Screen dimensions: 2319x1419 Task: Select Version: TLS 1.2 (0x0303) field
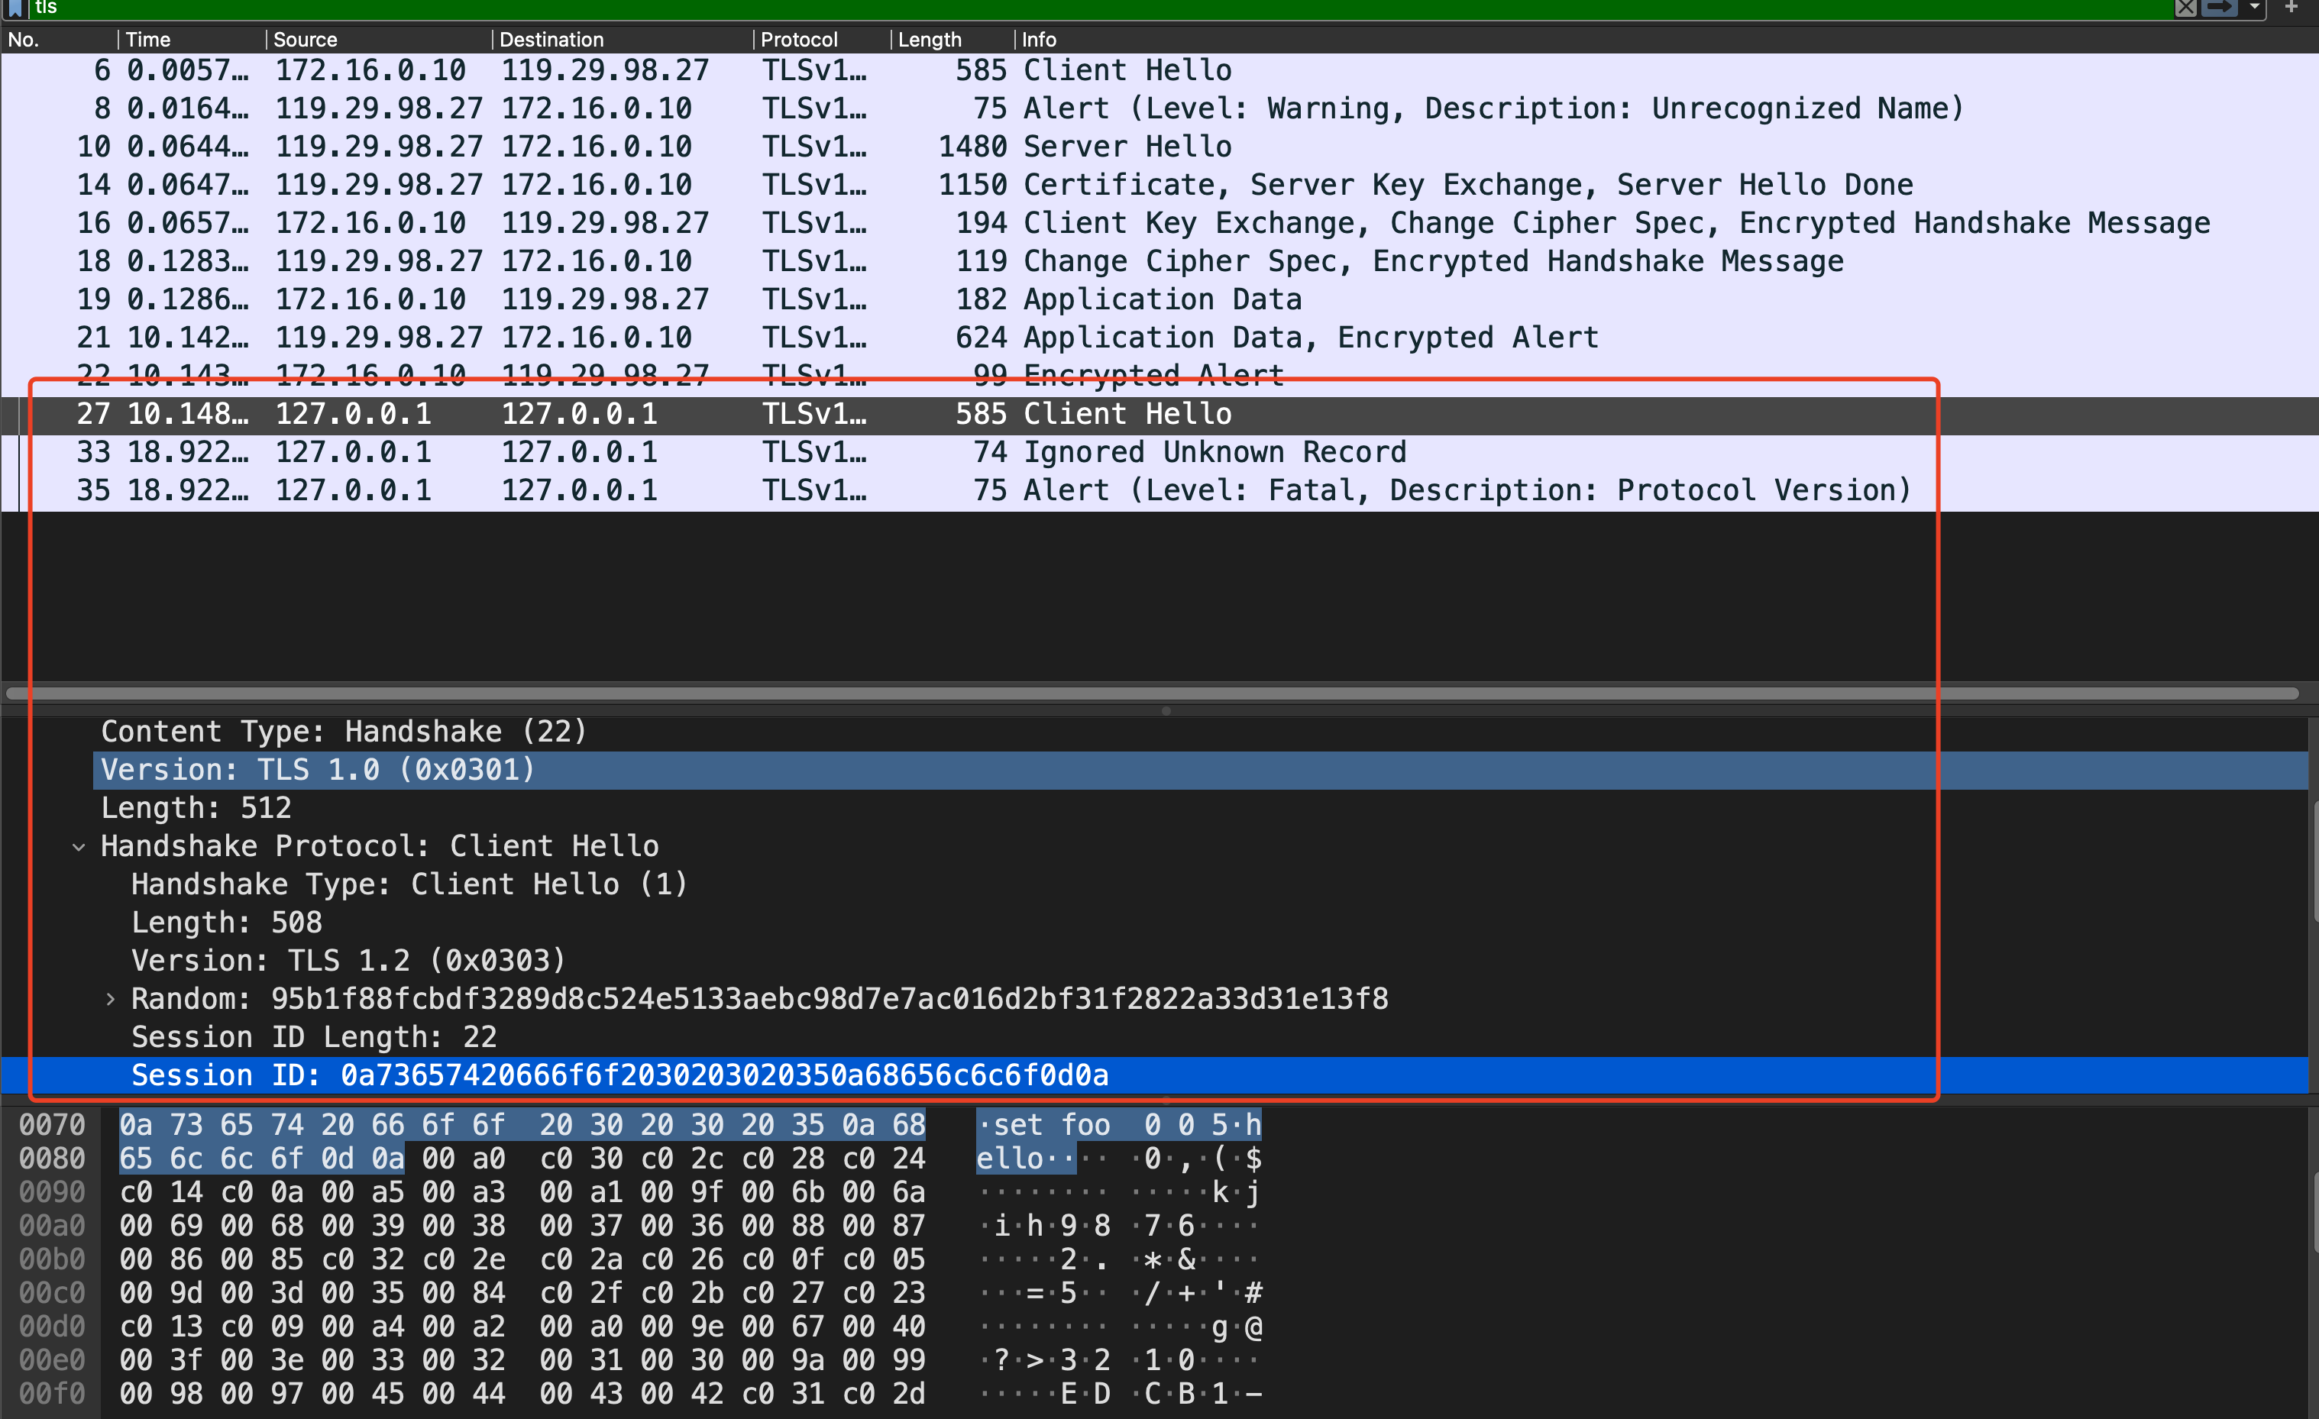[348, 961]
